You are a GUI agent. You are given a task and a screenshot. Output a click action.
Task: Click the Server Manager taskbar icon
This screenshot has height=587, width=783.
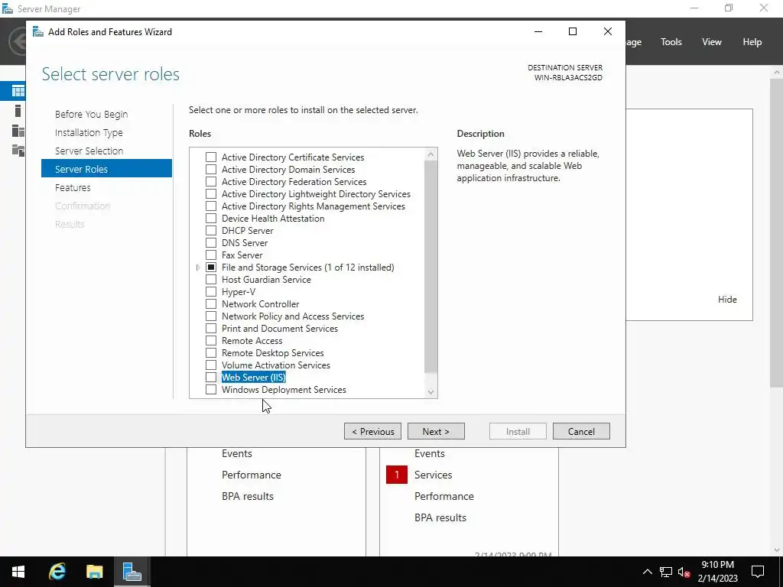click(x=132, y=572)
